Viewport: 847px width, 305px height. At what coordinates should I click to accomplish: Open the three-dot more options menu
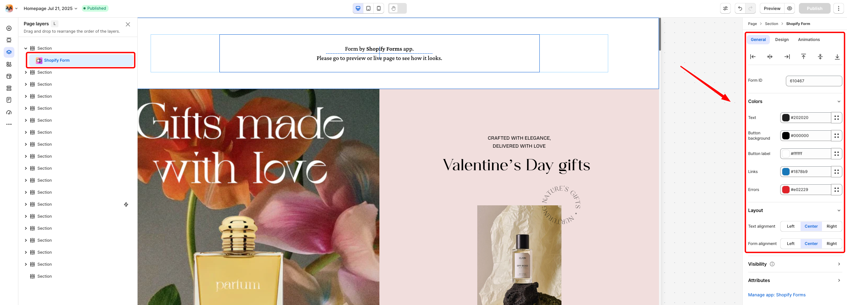[x=839, y=8]
